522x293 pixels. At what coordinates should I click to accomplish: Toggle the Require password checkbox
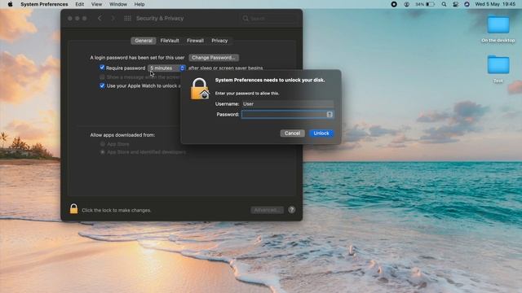(102, 68)
